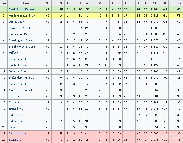Open the Doncaster Rovers link
Viewport: 183px width, 143px height.
click(x=21, y=84)
